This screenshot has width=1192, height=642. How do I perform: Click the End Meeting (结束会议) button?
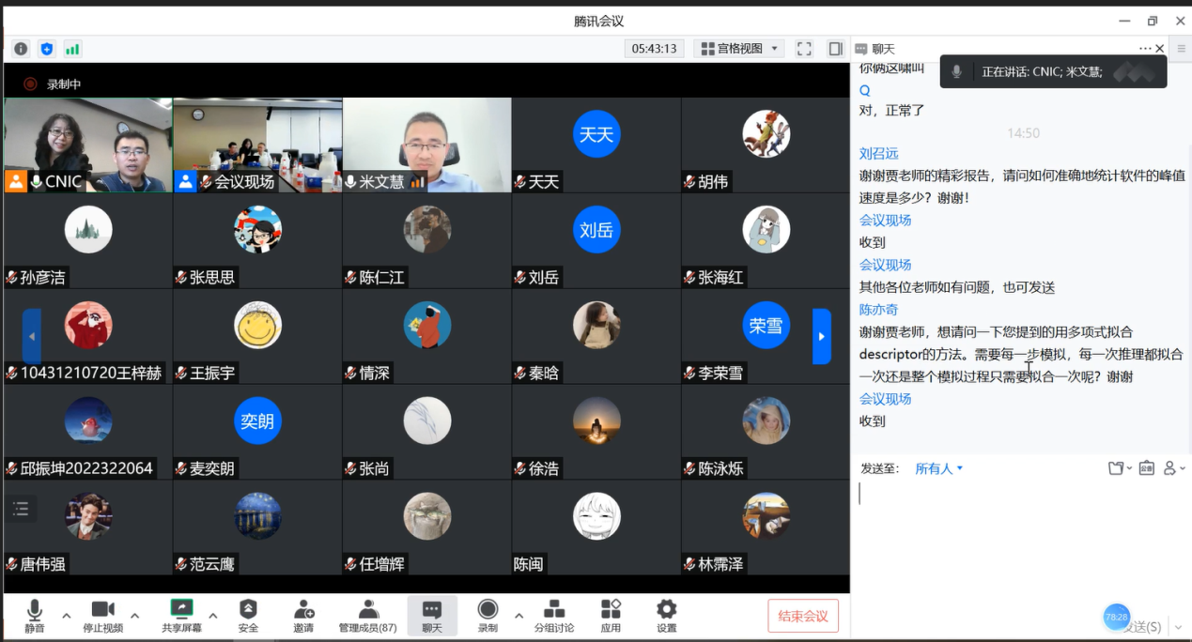(x=802, y=616)
